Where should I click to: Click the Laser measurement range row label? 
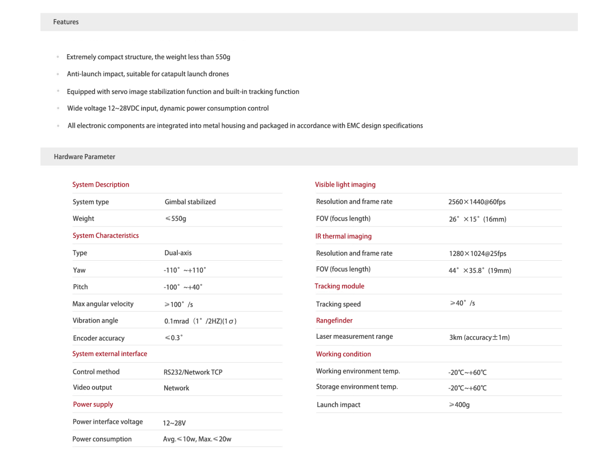tap(354, 336)
